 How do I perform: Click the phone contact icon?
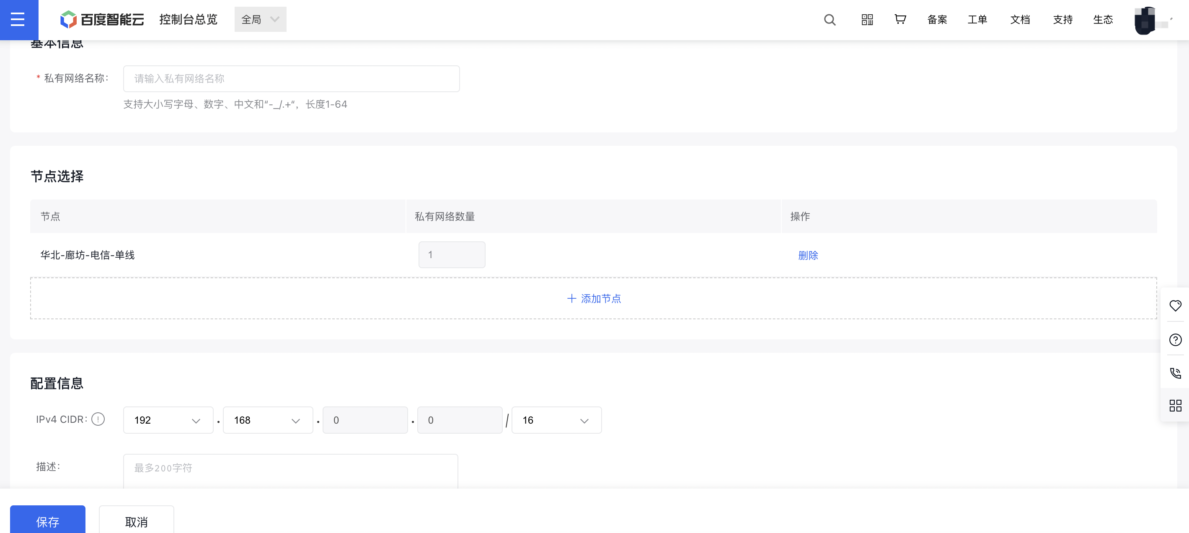tap(1175, 373)
